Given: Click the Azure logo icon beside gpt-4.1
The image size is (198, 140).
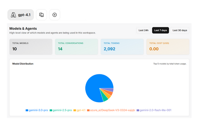Looking at the screenshot, I should 13,15.
